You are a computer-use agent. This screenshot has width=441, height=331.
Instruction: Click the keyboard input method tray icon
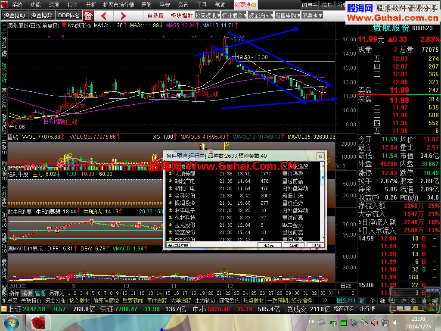[321, 322]
